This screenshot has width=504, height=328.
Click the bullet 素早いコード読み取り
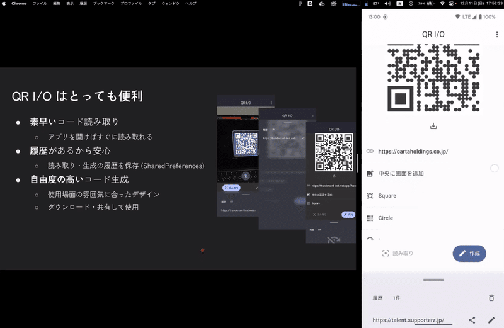click(x=74, y=122)
